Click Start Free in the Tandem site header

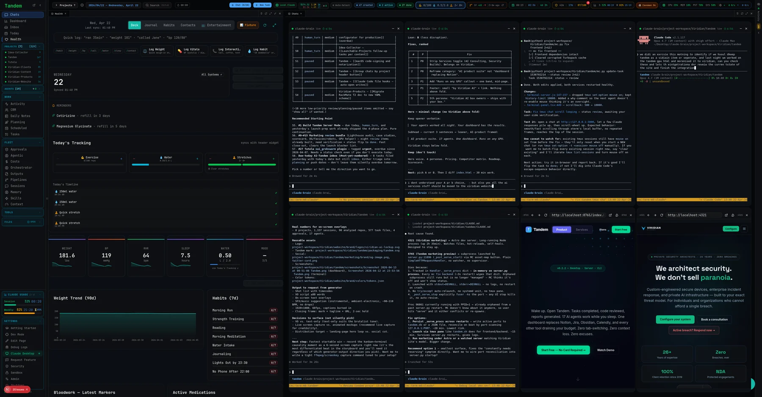(x=621, y=230)
